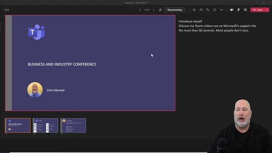Select slide 1 thumbnail Microsoft Teams
Screen dimensions: 272x153
coord(18,125)
